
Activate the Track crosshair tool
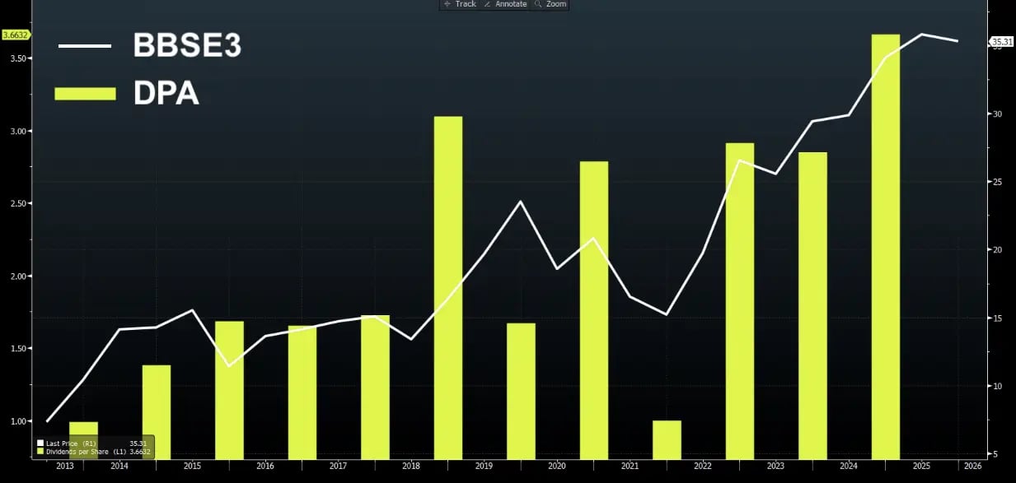point(460,4)
